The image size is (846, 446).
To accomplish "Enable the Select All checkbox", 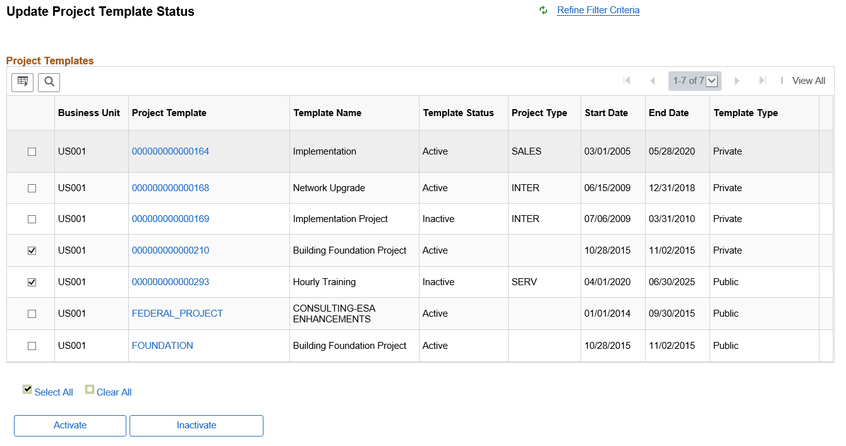I will click(x=27, y=389).
